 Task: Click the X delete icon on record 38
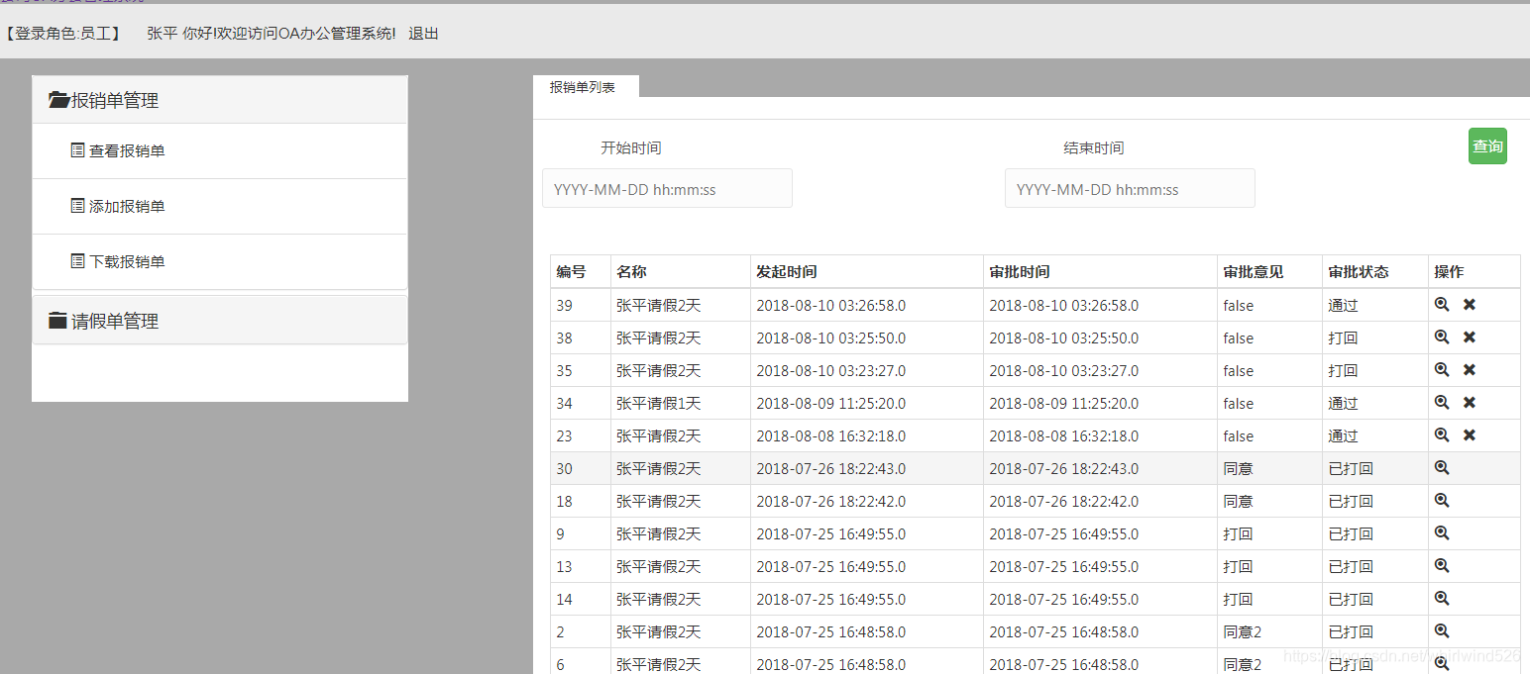pos(1469,337)
